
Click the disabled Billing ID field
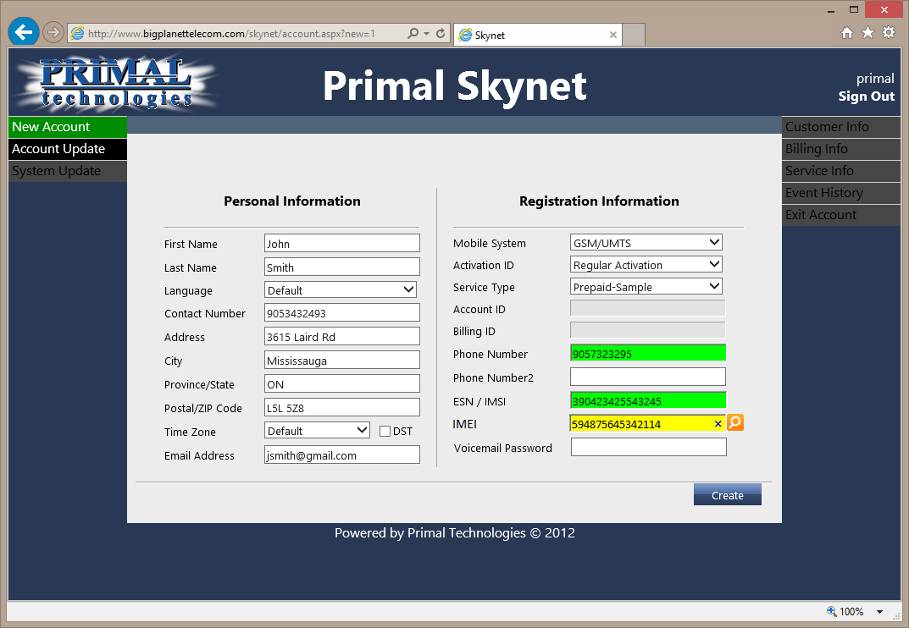pos(647,330)
